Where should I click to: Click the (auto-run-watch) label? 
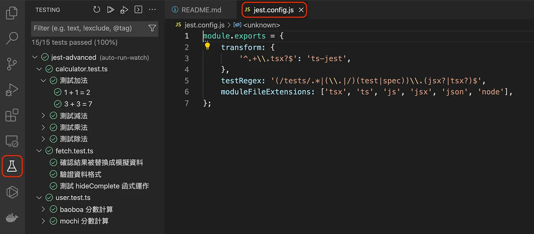click(124, 58)
